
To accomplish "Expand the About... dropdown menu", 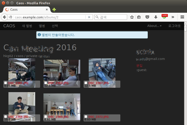I will coord(154,26).
